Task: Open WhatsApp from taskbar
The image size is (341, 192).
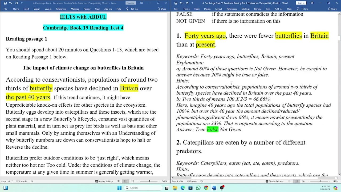Action: click(x=198, y=188)
